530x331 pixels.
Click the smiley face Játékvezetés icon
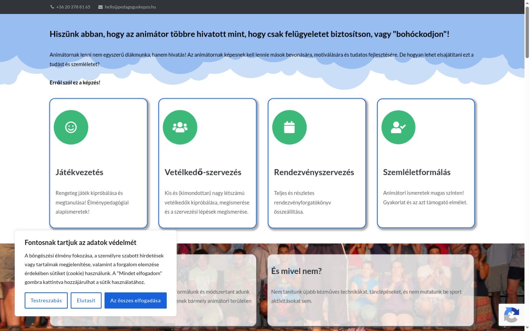(x=71, y=127)
